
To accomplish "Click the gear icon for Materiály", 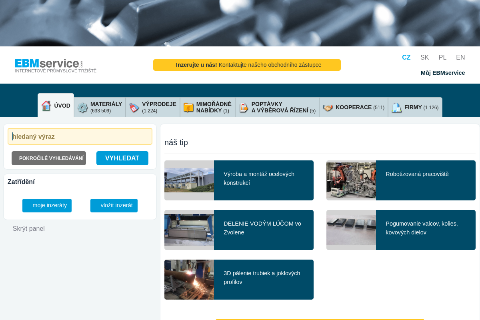I will click(82, 108).
